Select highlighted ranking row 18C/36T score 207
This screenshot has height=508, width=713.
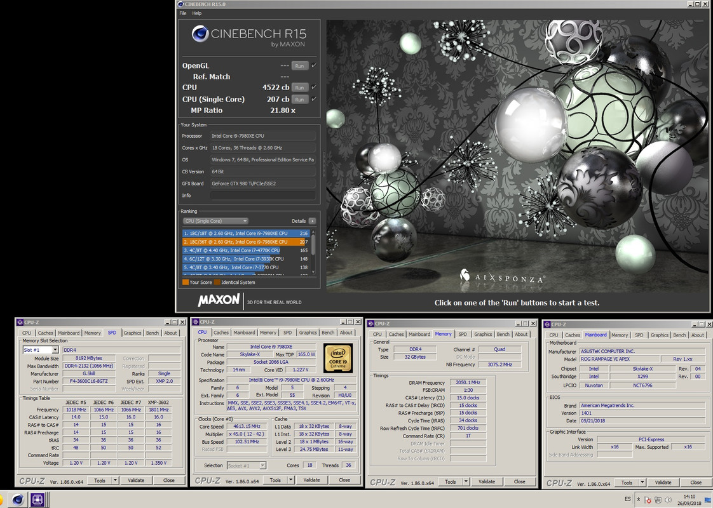tap(245, 242)
